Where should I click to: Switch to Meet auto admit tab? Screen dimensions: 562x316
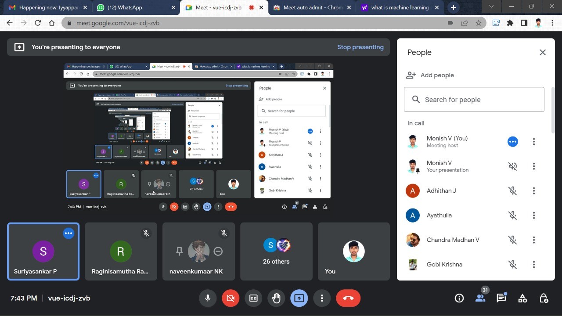point(311,7)
